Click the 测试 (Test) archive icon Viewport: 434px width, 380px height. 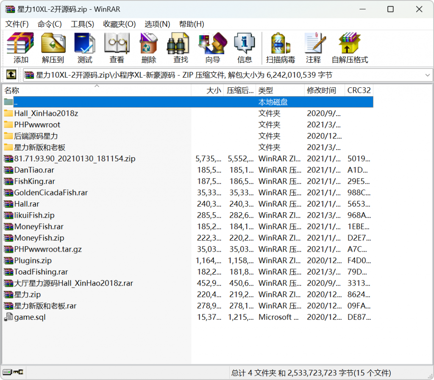point(85,47)
